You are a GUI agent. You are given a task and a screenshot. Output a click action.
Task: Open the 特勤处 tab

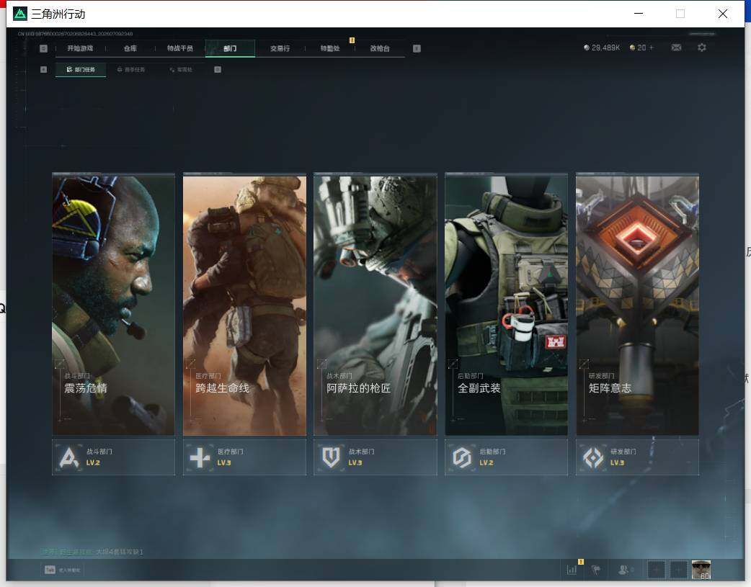point(330,48)
